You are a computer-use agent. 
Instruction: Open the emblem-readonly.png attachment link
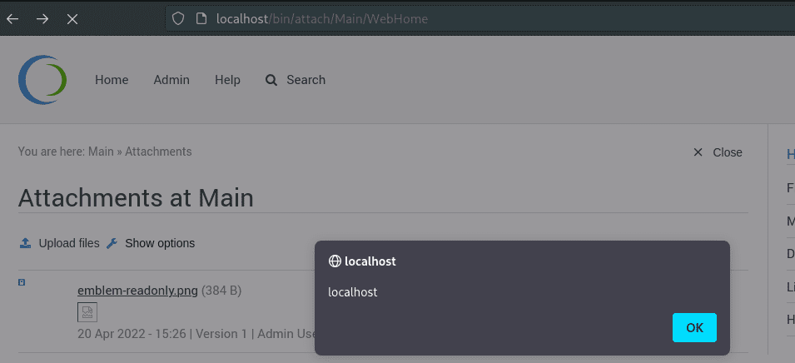point(137,291)
